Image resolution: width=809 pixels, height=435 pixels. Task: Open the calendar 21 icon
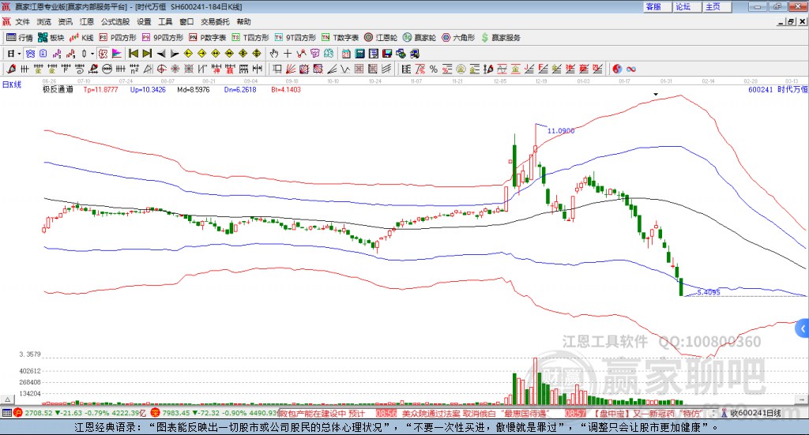click(346, 54)
